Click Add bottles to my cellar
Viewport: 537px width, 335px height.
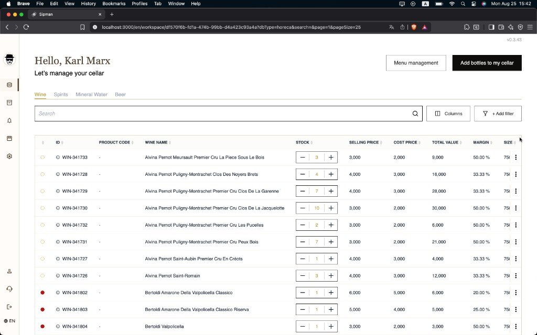tap(487, 63)
